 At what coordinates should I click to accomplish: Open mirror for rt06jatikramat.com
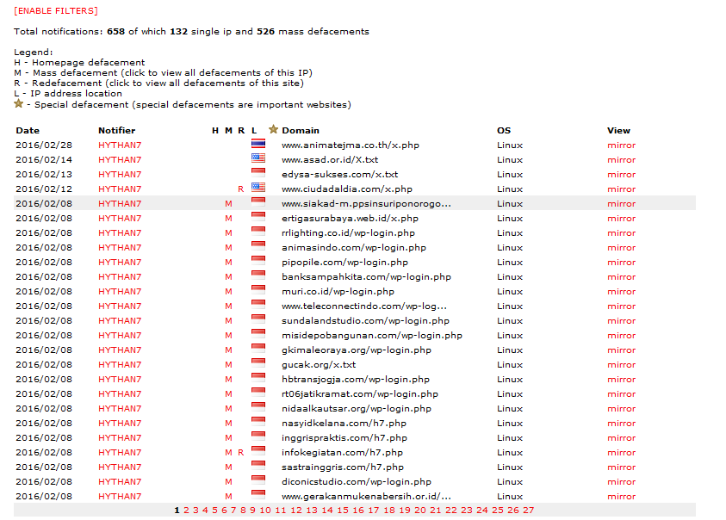(621, 394)
